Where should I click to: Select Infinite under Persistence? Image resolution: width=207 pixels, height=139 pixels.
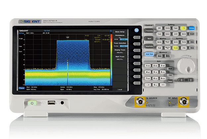click(116, 39)
